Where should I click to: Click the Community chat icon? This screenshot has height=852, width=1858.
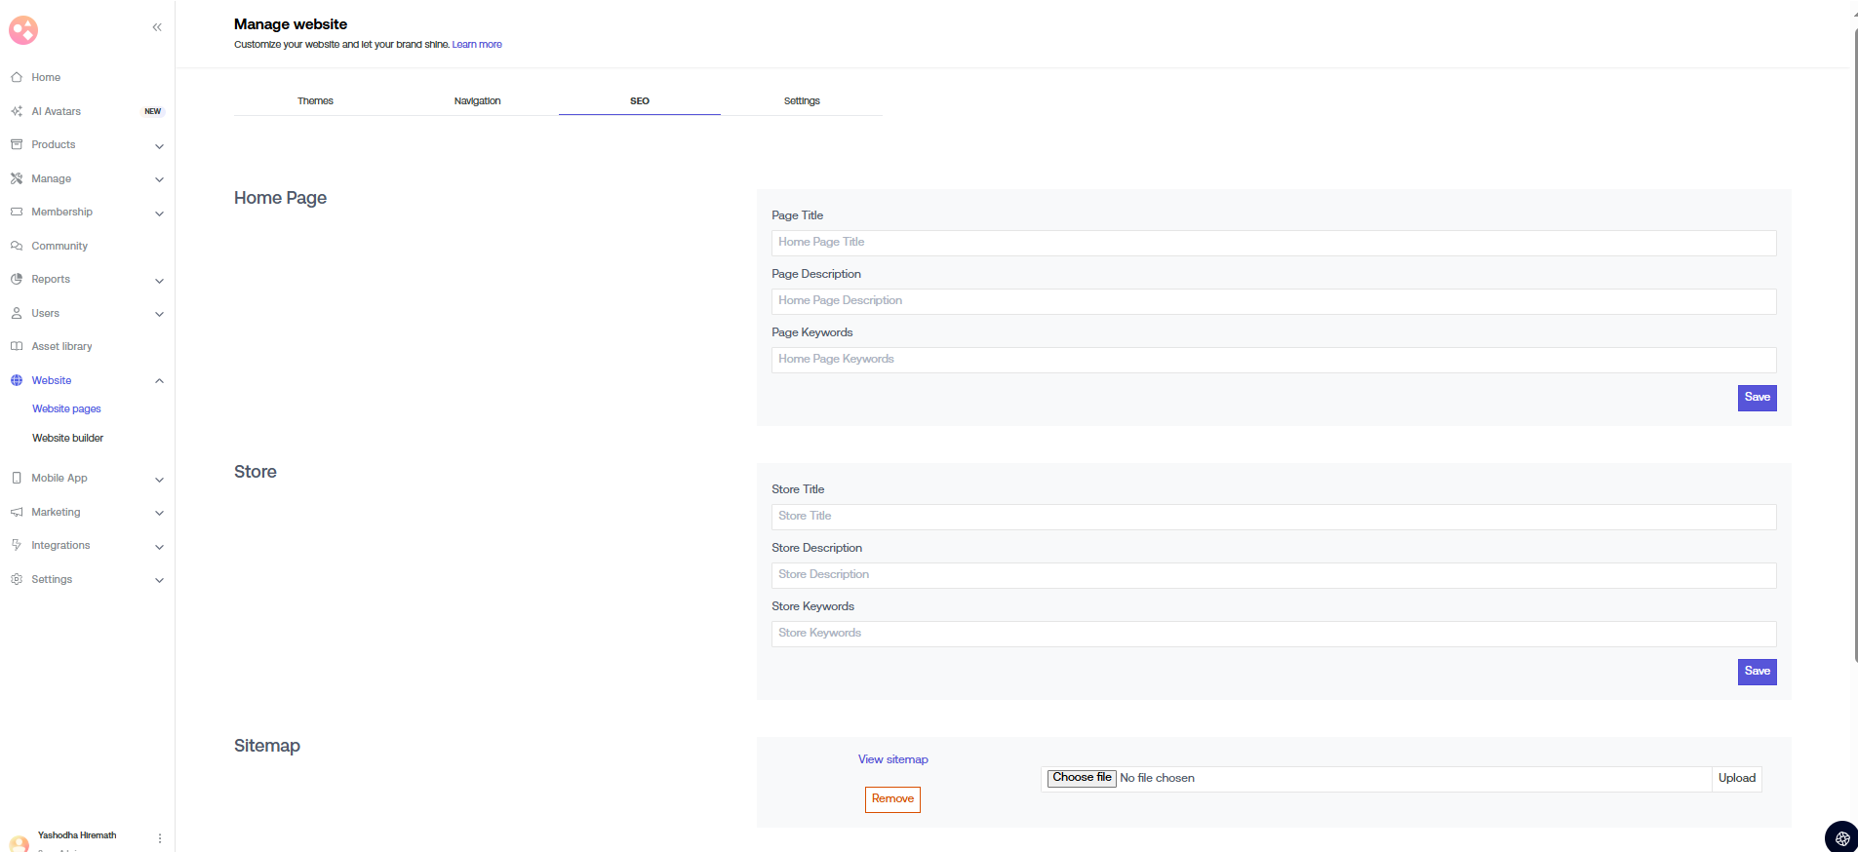coord(17,246)
